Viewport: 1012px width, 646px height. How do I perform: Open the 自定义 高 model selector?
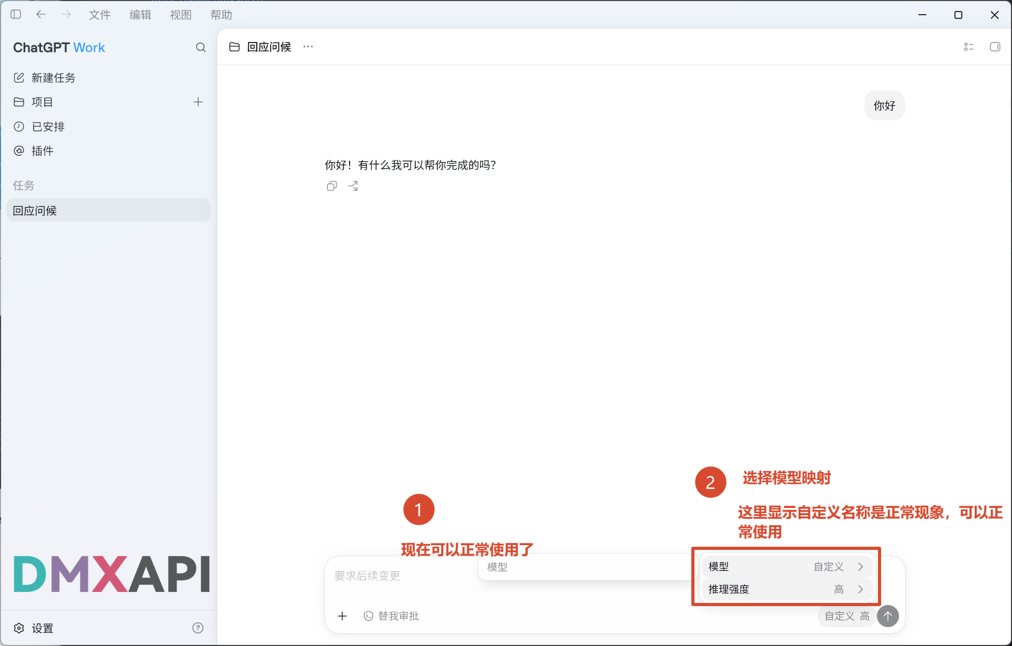pos(846,616)
